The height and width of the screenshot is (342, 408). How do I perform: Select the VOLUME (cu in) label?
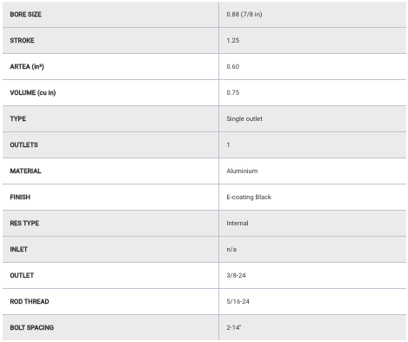[x=33, y=92]
